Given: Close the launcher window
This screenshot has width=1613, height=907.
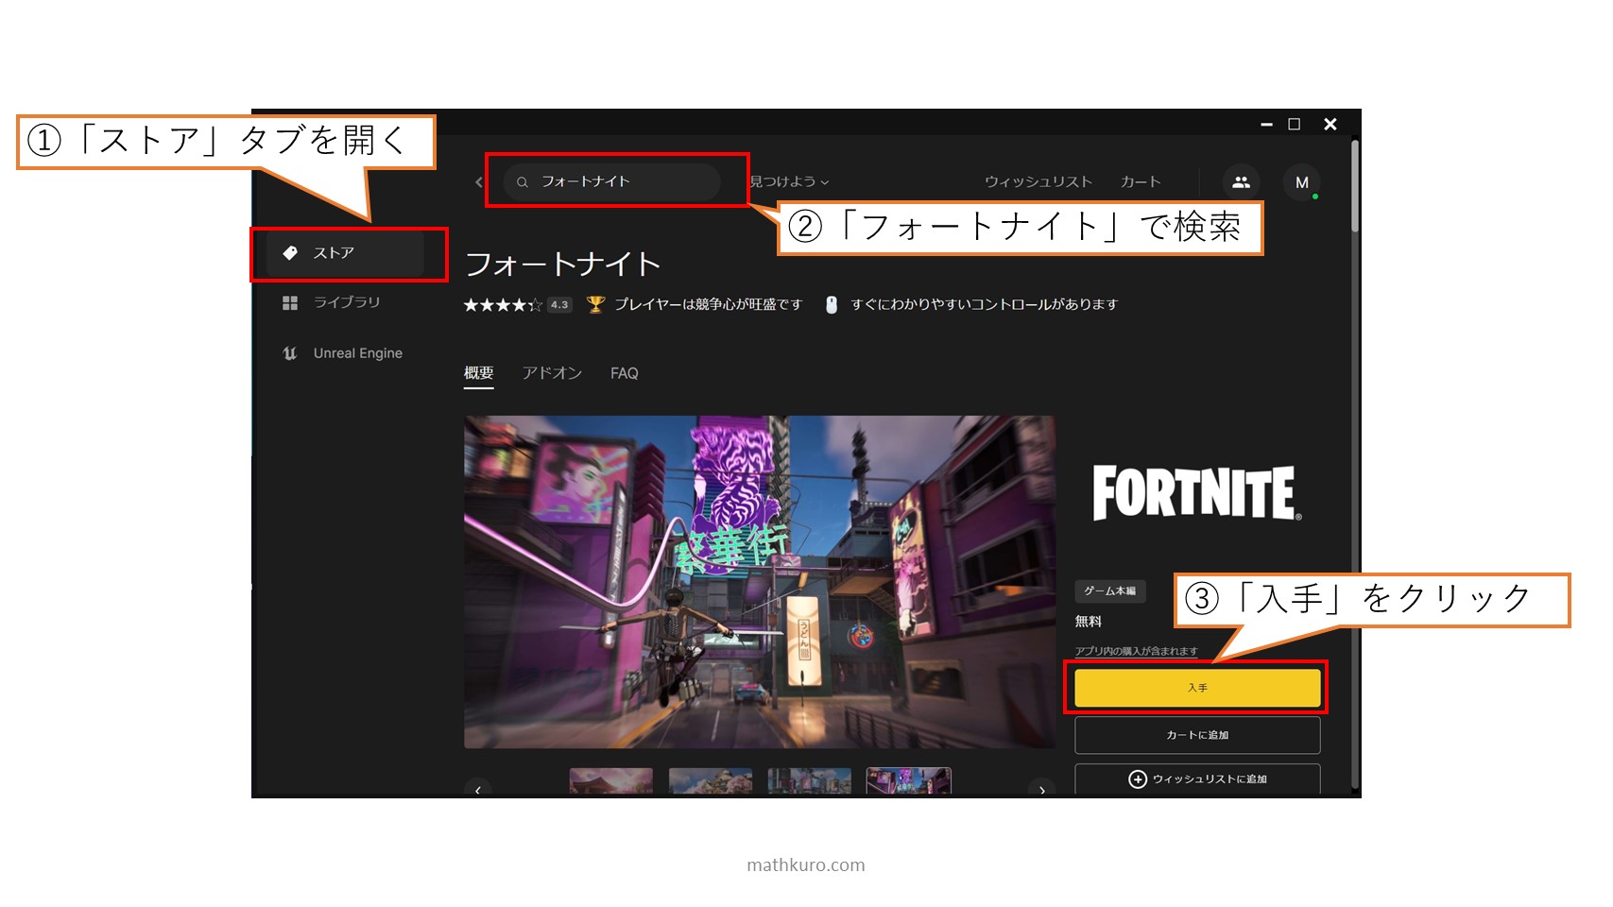Looking at the screenshot, I should click(x=1330, y=124).
